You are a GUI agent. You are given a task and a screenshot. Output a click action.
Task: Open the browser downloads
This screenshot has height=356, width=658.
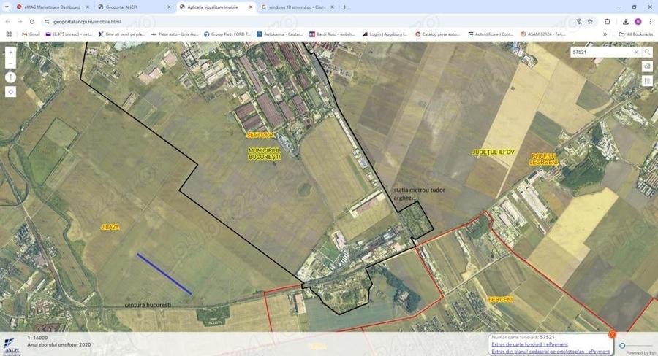pyautogui.click(x=625, y=21)
